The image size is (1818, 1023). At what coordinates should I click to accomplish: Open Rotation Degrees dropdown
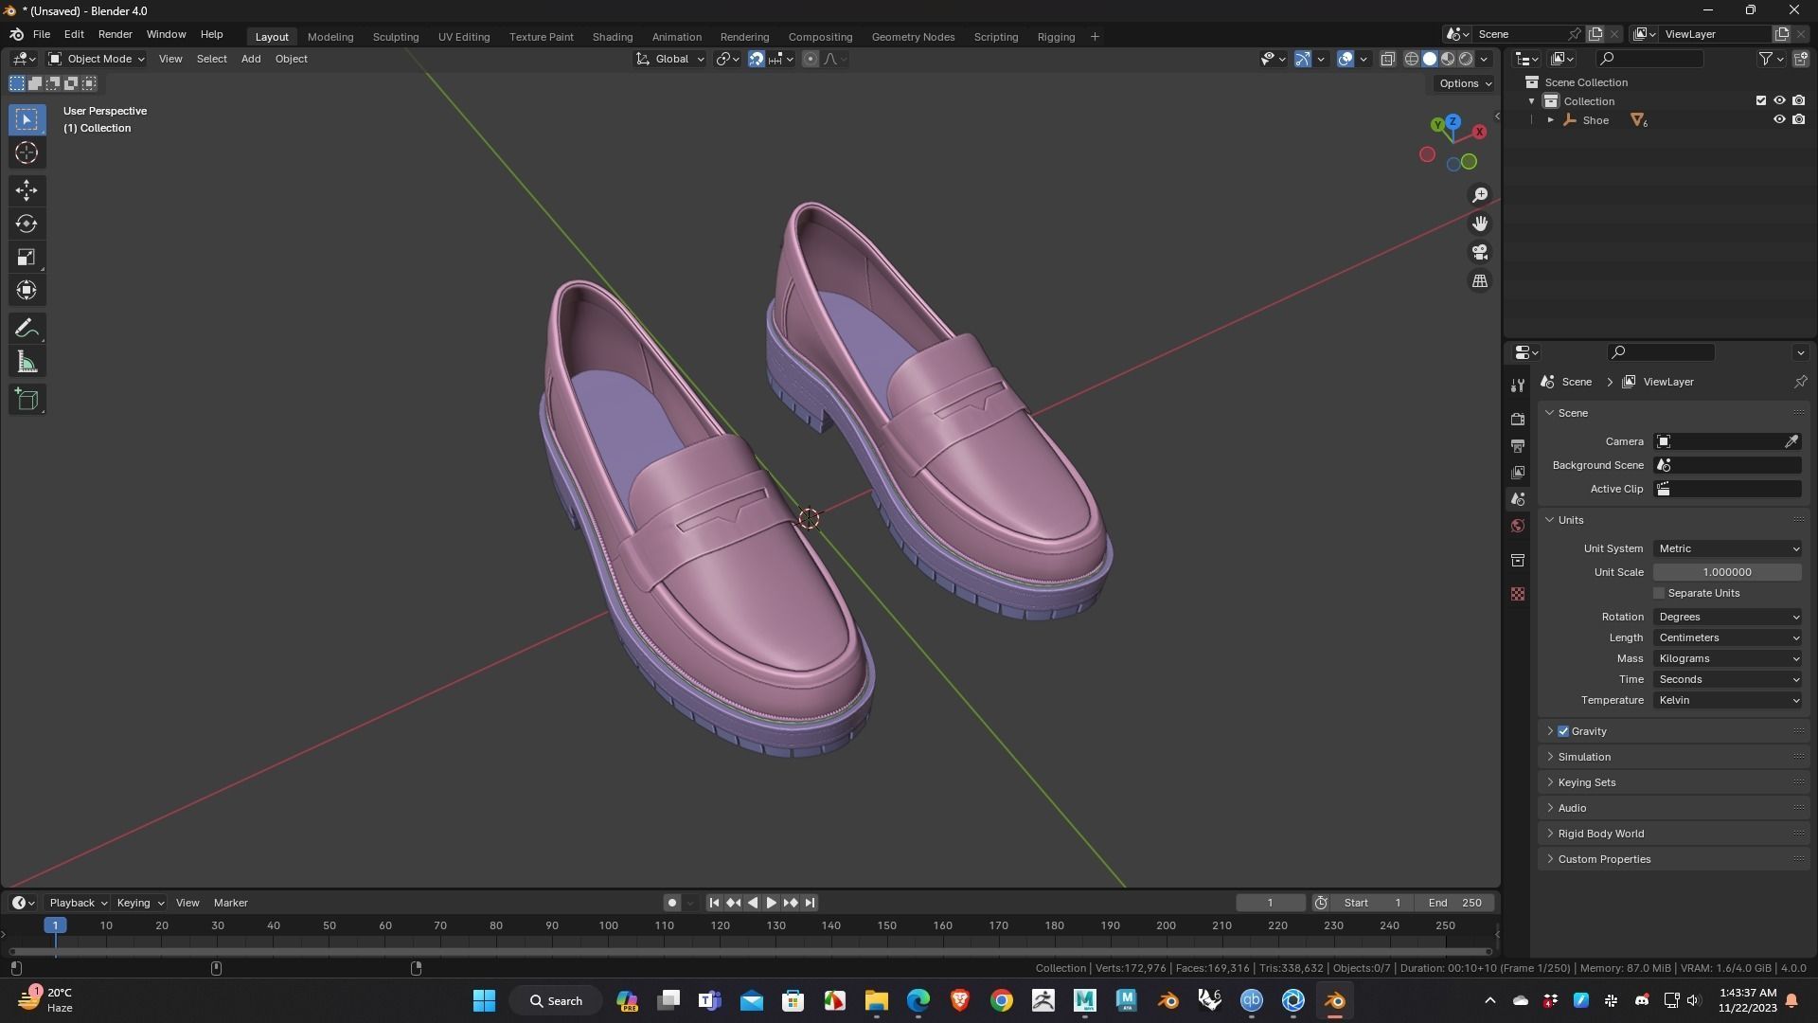click(x=1727, y=617)
